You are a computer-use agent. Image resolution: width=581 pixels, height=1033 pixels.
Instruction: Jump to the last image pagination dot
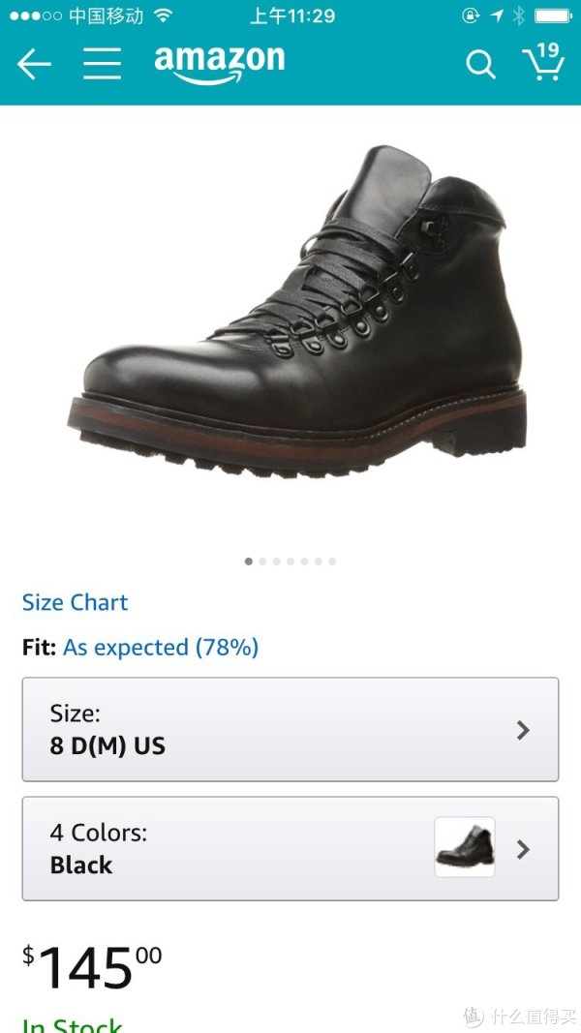tap(332, 562)
